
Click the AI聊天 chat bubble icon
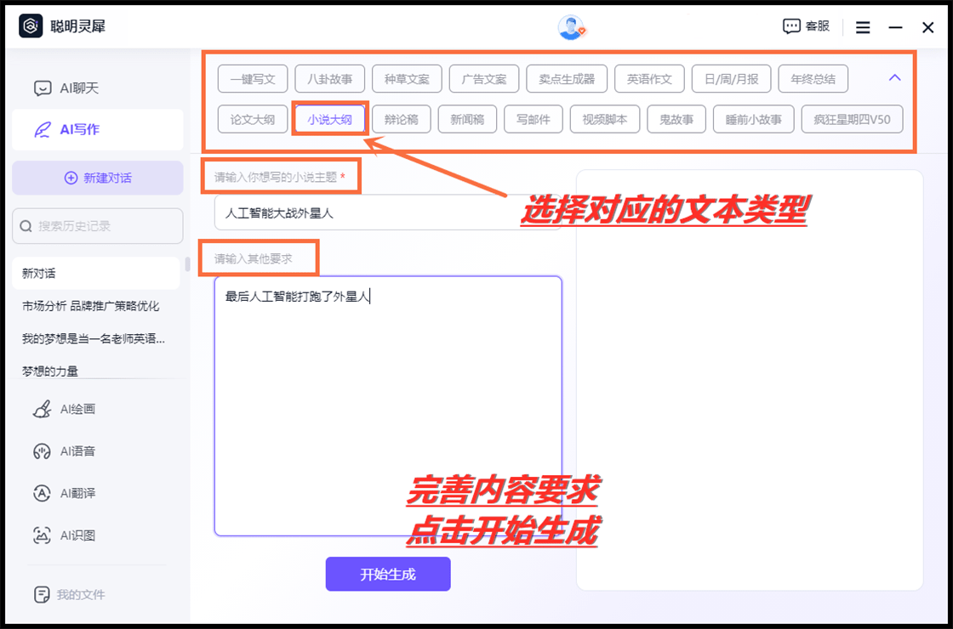(x=42, y=88)
